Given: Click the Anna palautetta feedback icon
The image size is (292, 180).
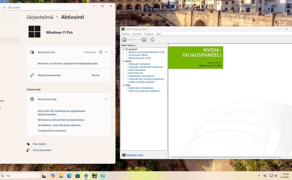Looking at the screenshot, I should 28,150.
